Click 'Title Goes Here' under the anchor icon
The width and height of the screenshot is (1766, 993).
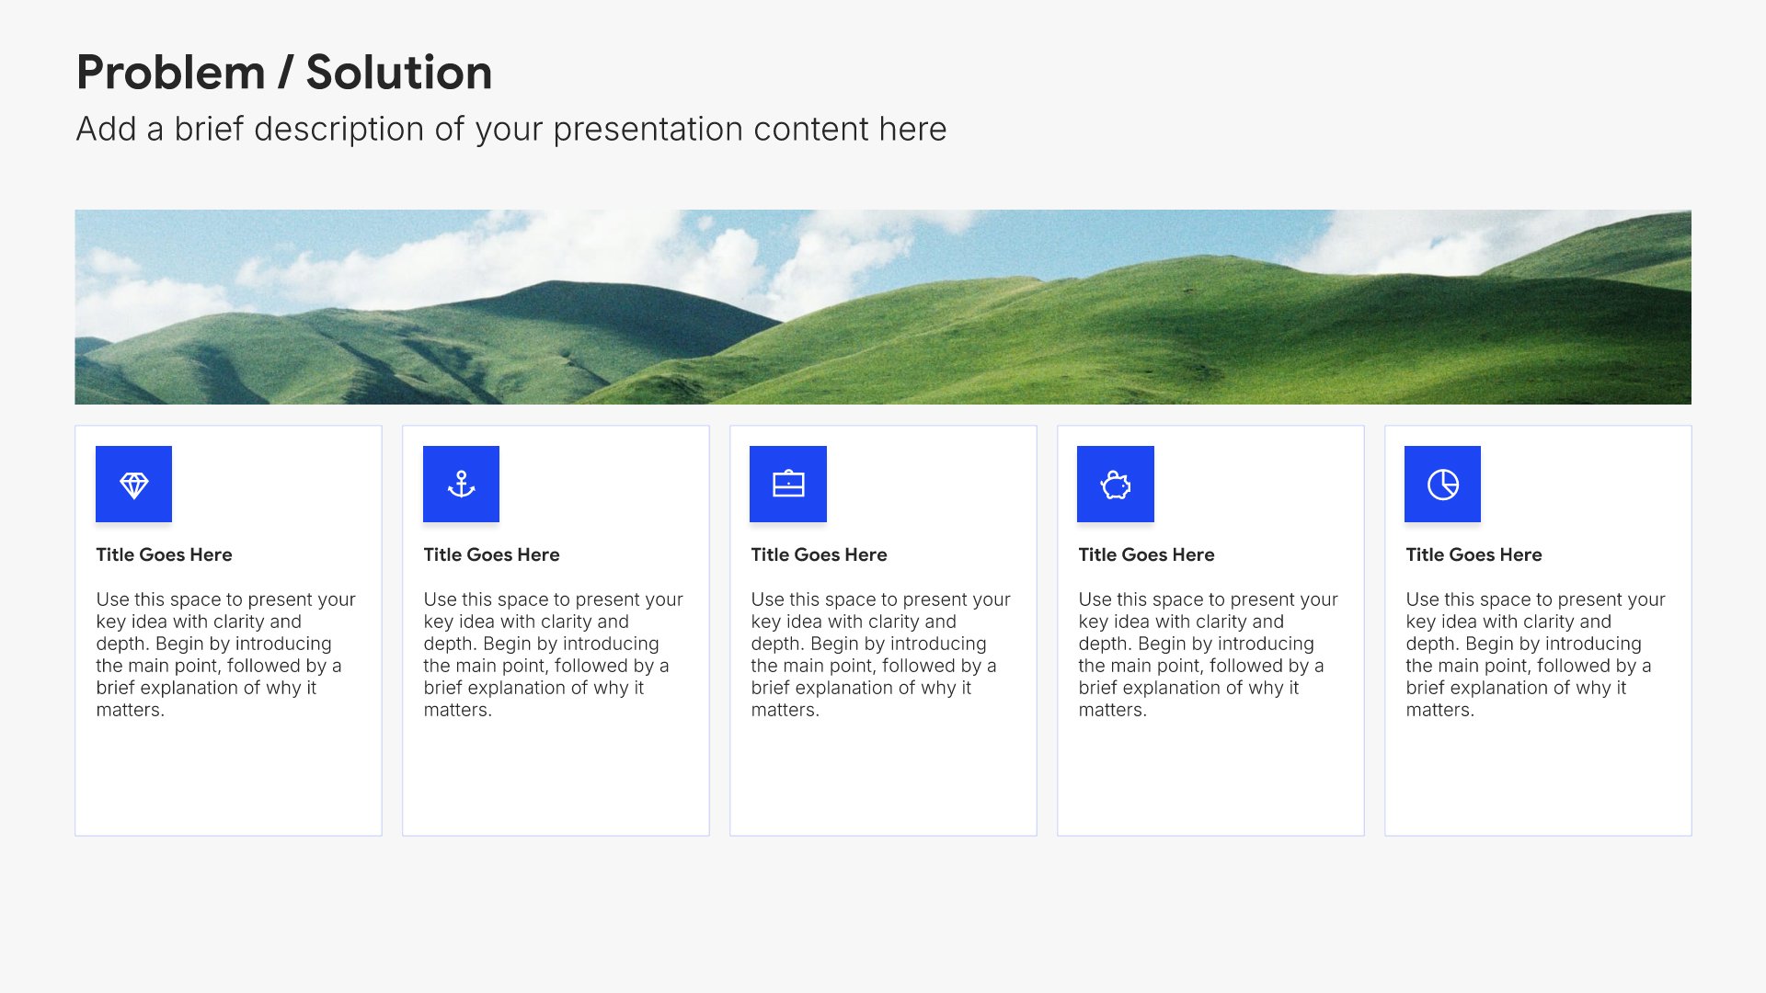point(491,554)
